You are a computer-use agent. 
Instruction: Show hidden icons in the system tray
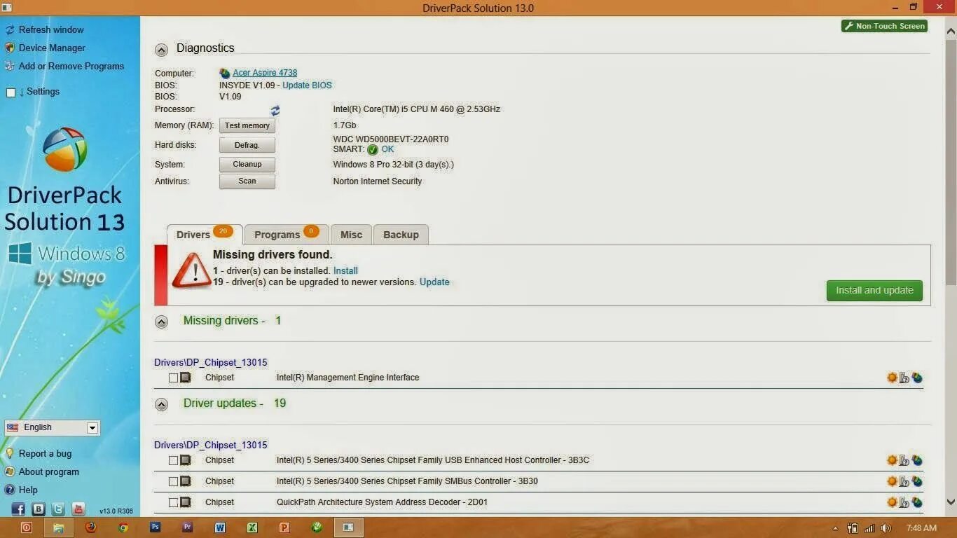834,529
